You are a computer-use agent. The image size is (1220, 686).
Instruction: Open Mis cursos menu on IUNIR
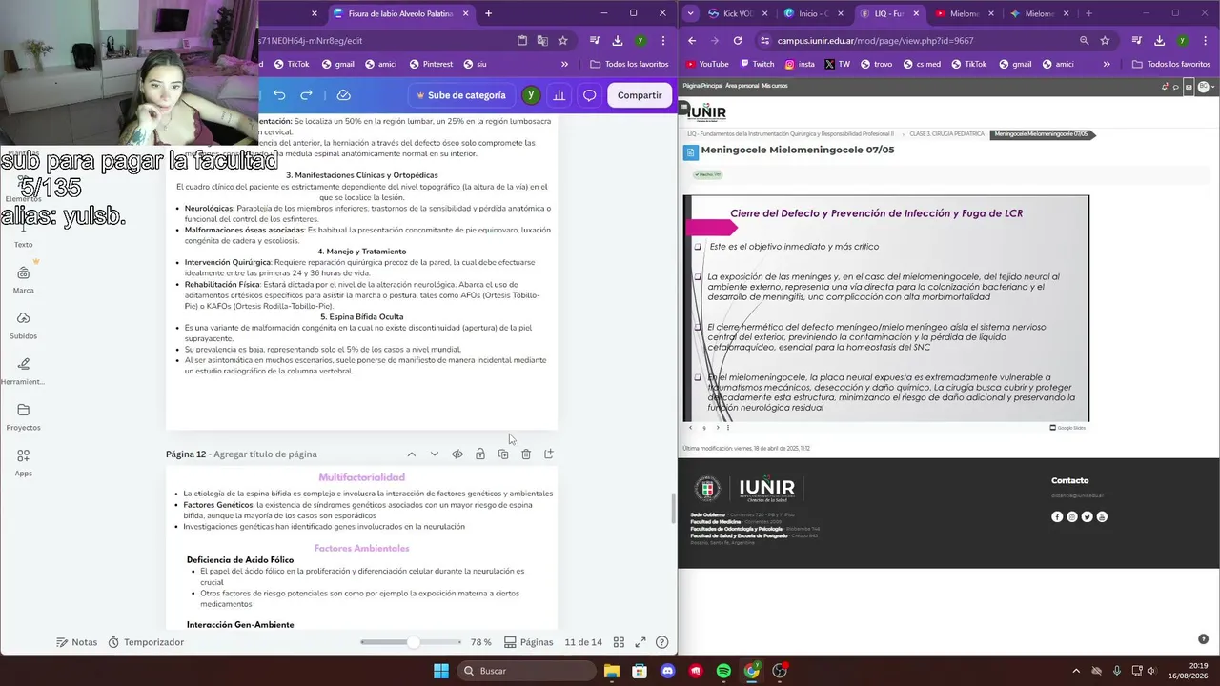tap(775, 86)
